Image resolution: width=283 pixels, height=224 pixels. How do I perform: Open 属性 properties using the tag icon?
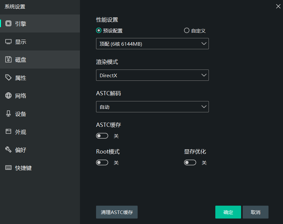point(8,78)
